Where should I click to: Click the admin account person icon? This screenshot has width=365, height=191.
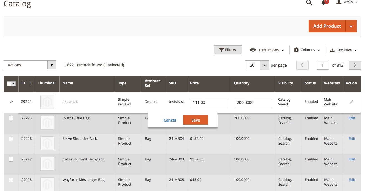click(x=338, y=2)
